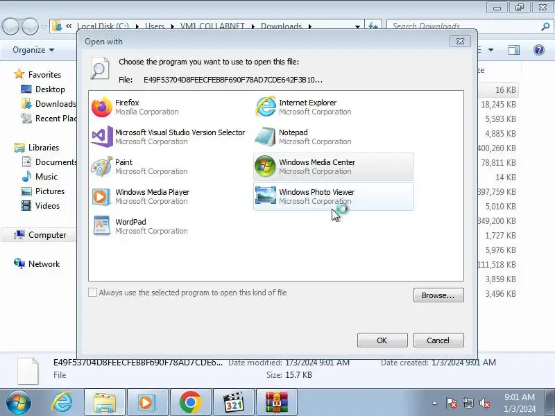Open the Organize menu in Explorer

click(33, 50)
